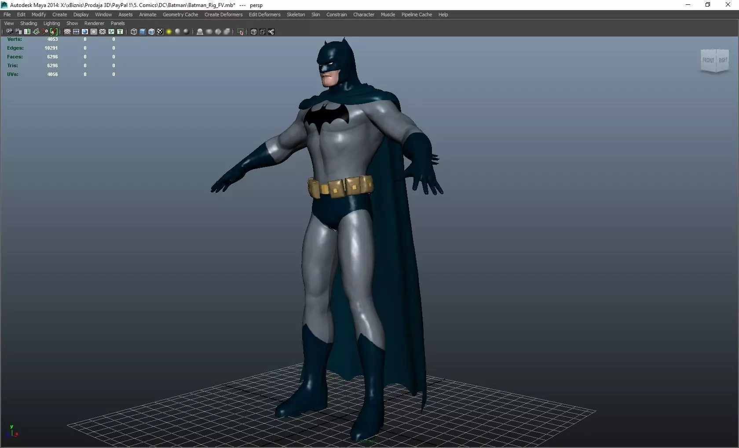The height and width of the screenshot is (448, 739).
Task: Click the Shadows sphere icon
Action: coord(178,32)
